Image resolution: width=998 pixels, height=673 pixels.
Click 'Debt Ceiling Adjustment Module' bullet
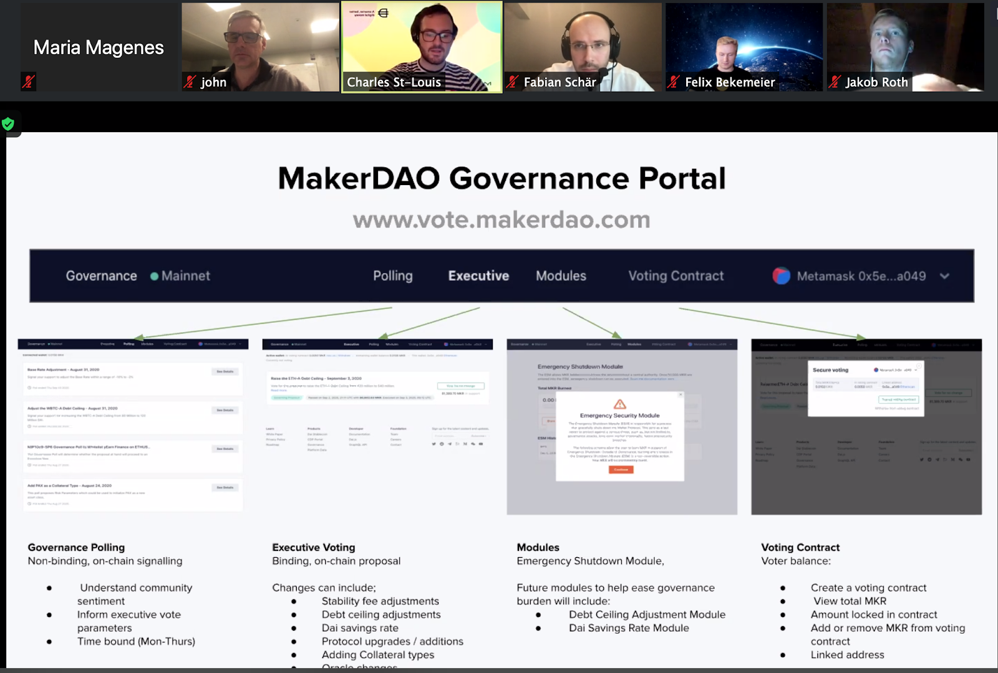[x=647, y=614]
